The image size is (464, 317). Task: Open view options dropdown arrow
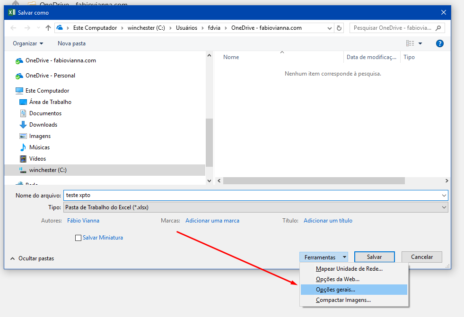[x=420, y=43]
